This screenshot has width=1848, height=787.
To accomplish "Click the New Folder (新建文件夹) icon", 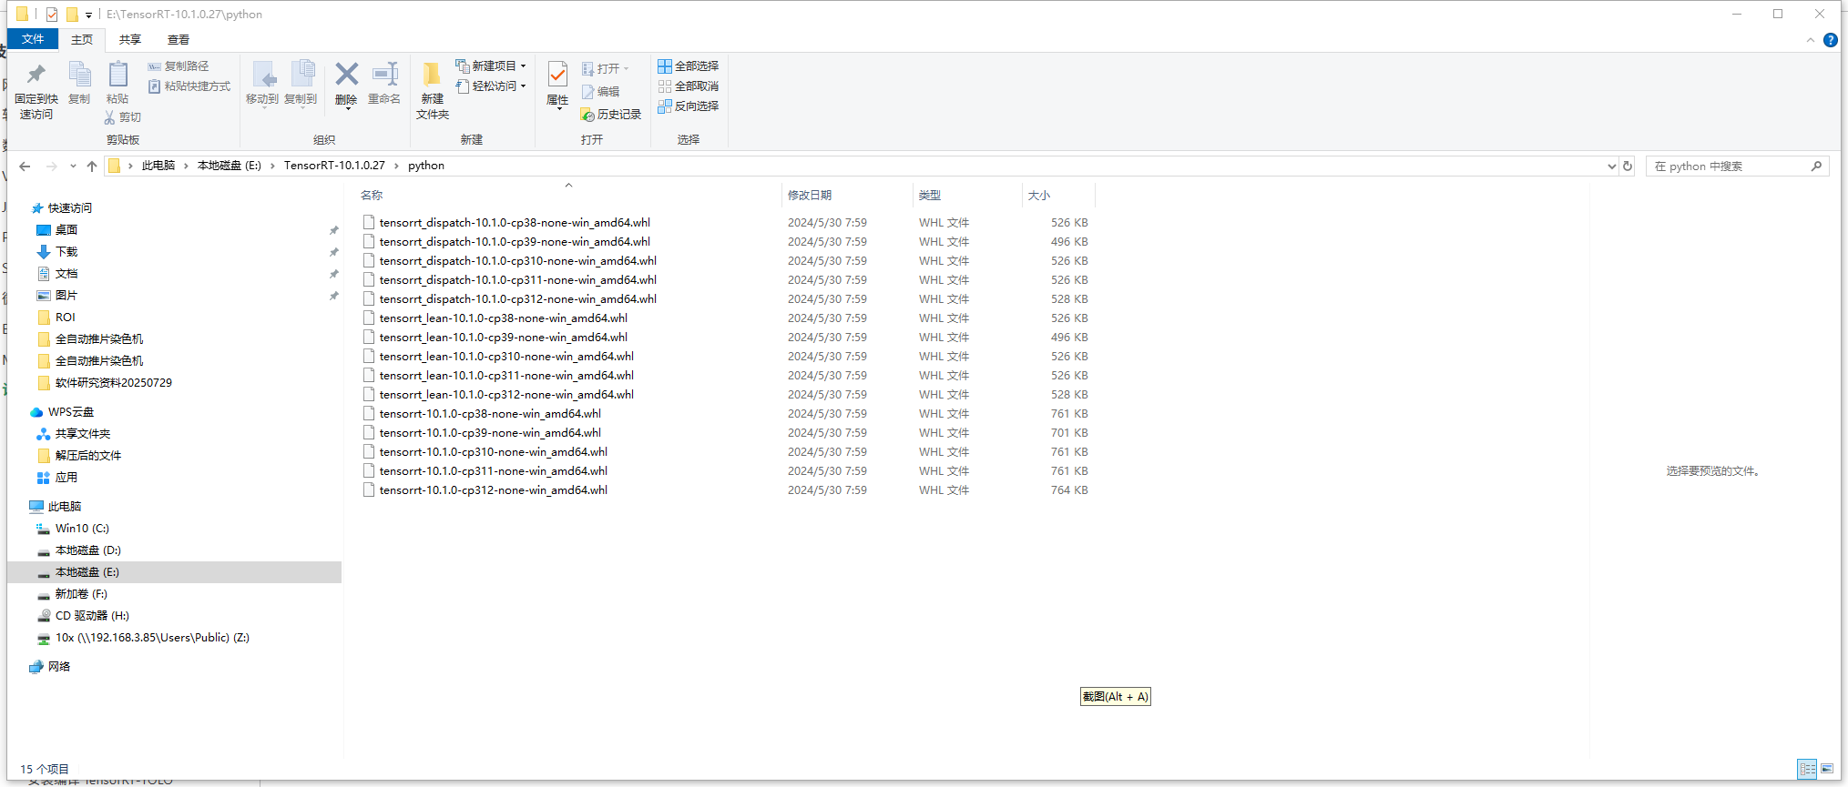I will tap(433, 76).
